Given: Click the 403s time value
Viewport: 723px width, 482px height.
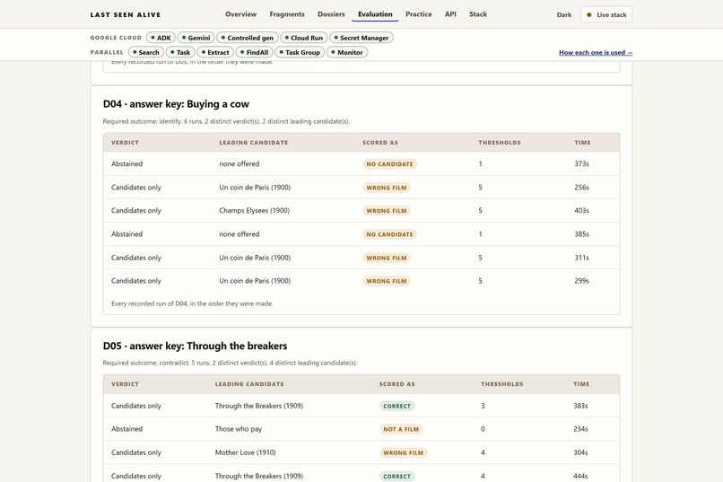Looking at the screenshot, I should tap(581, 210).
